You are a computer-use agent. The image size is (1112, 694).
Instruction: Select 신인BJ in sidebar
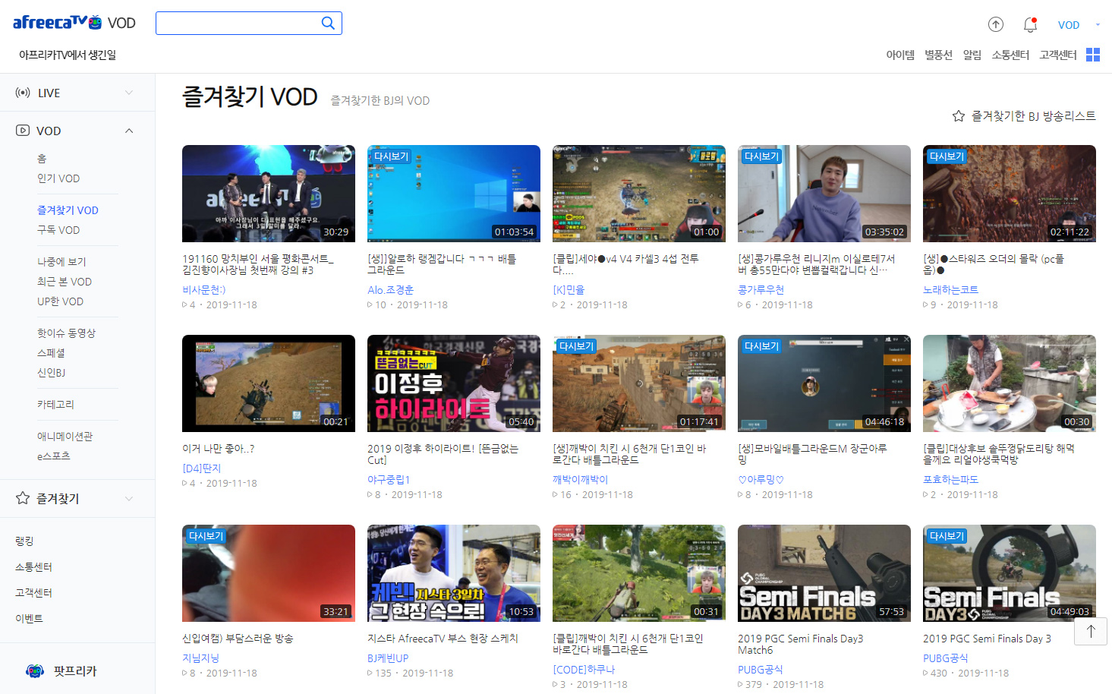coord(51,373)
